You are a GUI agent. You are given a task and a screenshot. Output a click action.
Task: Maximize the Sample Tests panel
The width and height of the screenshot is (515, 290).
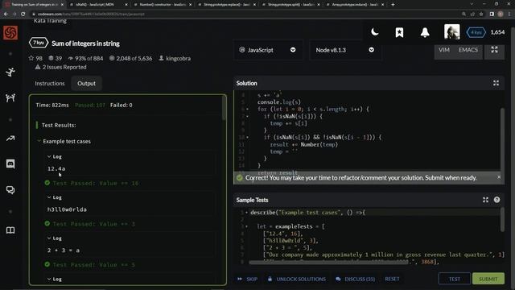[485, 200]
